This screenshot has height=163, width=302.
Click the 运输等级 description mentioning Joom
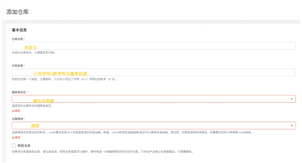[x=132, y=132]
